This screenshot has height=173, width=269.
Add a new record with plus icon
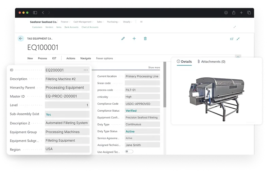pos(134,38)
